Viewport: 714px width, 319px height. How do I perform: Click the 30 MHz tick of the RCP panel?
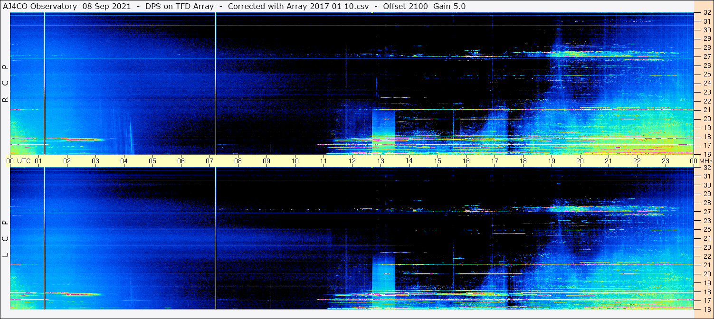point(706,30)
